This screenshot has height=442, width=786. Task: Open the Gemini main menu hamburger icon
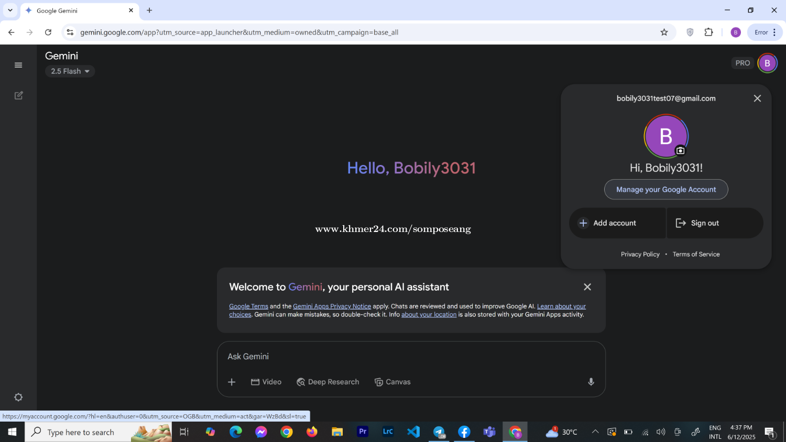pos(18,65)
